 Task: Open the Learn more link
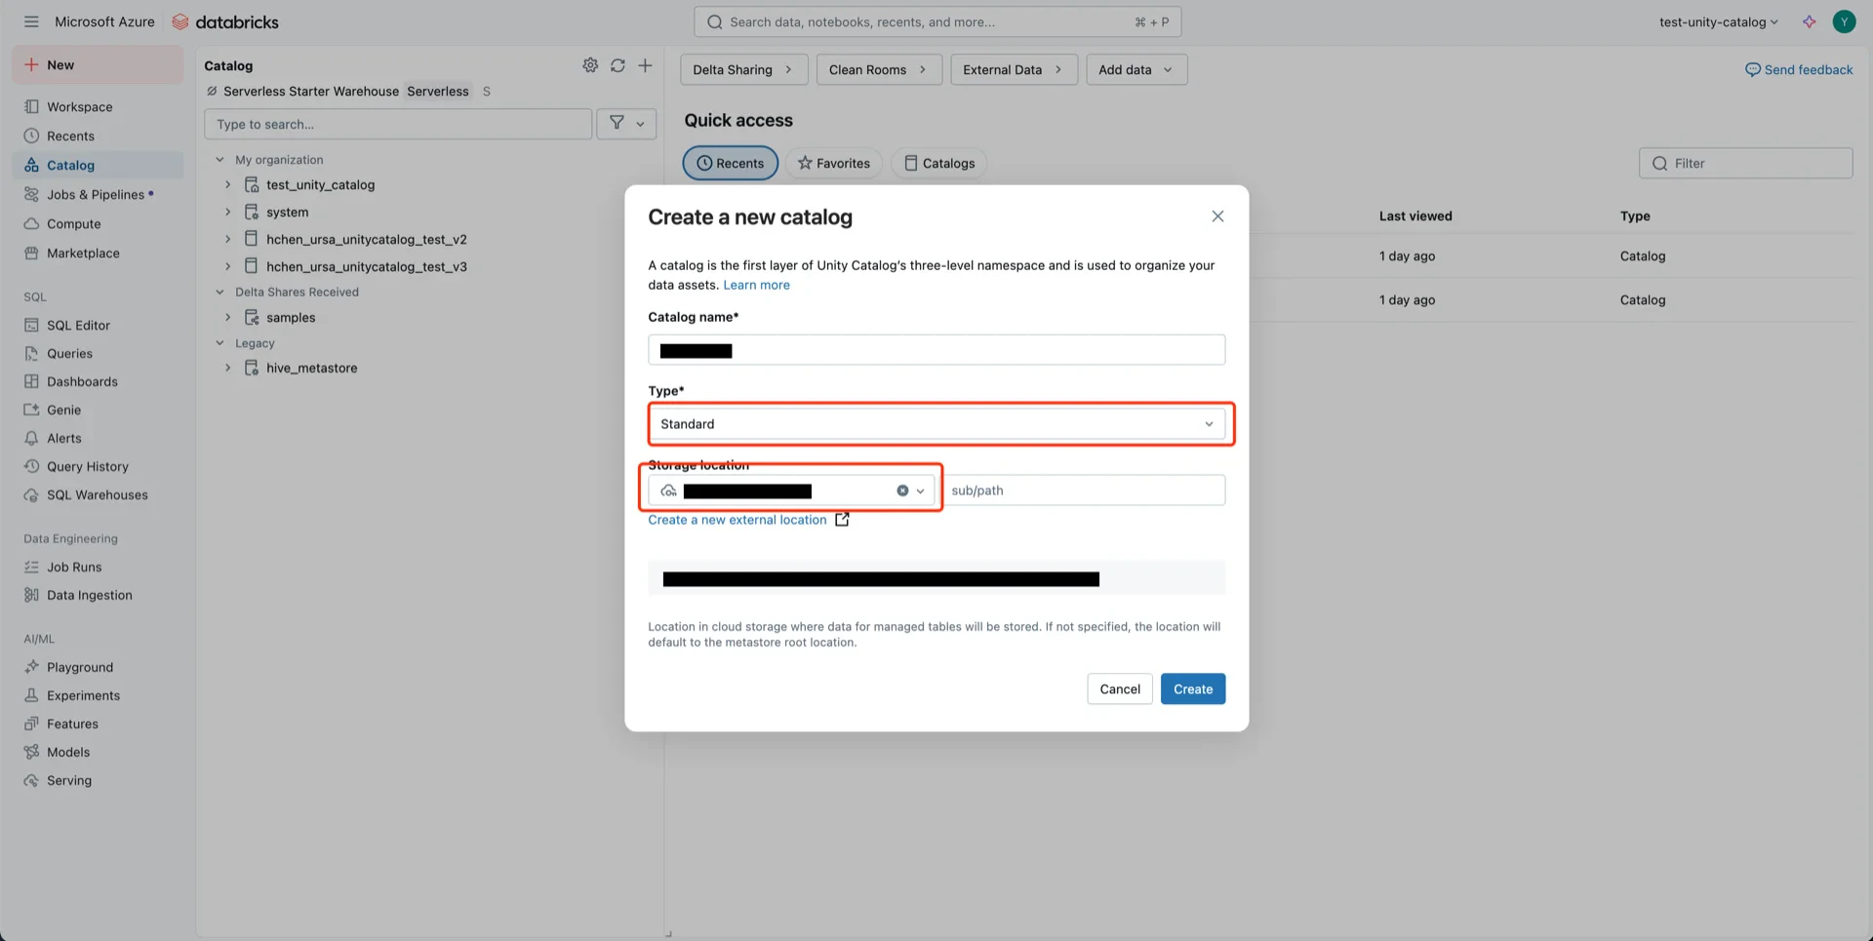756,285
